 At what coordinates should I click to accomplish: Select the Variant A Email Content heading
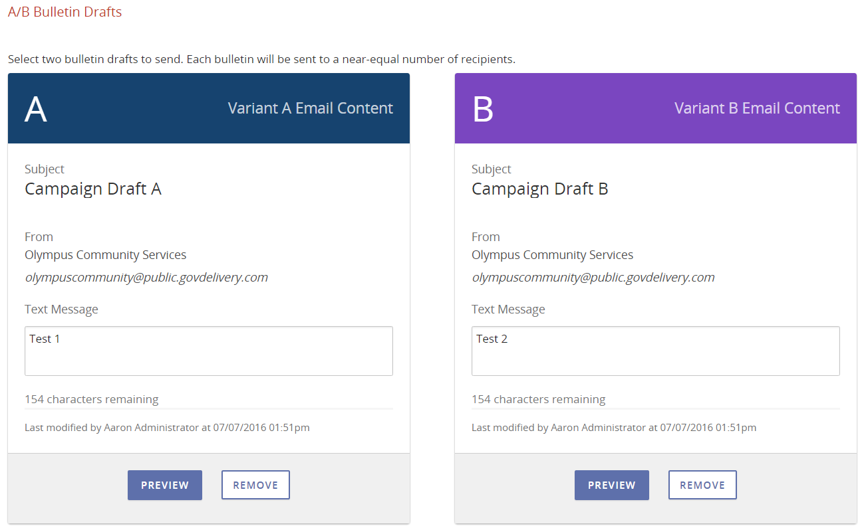click(x=310, y=108)
